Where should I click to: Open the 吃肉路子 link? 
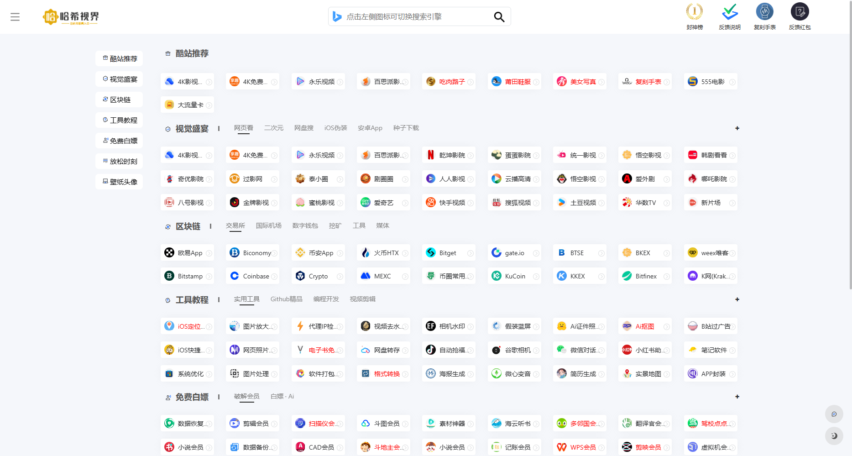[x=449, y=82]
